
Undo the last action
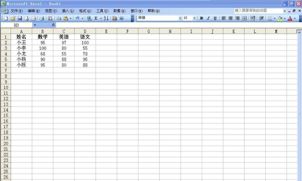[x=78, y=18]
